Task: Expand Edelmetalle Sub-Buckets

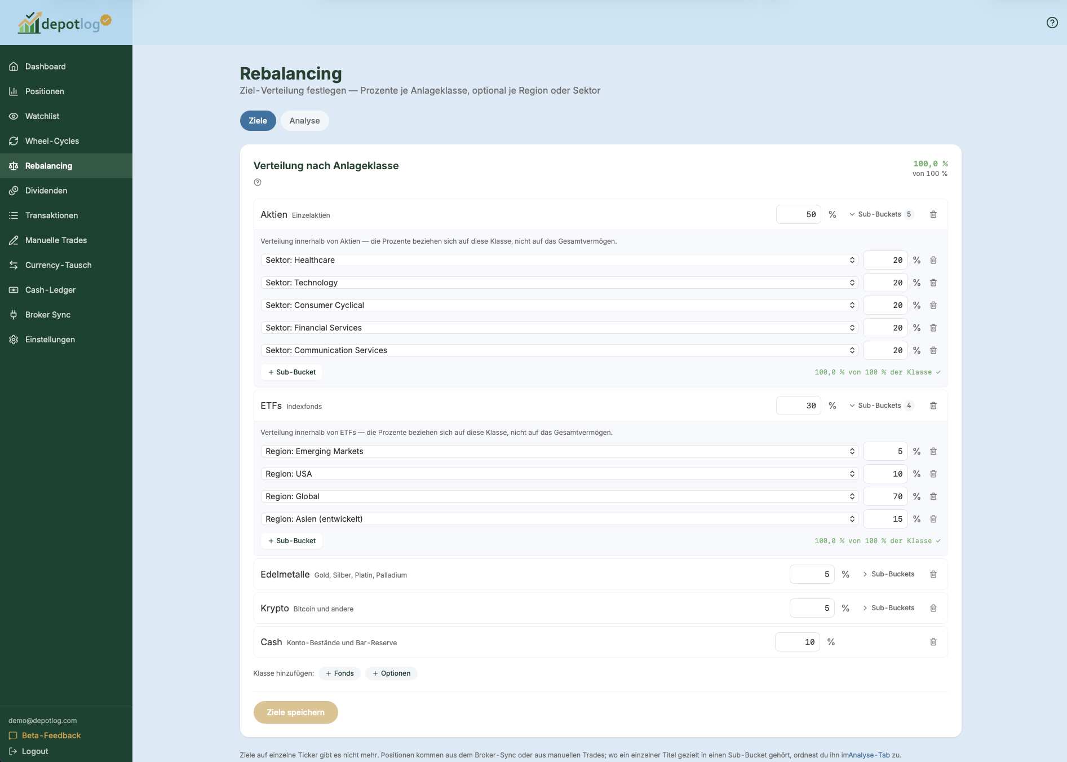Action: [888, 574]
